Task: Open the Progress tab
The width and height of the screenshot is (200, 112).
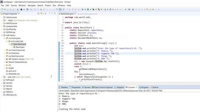Action: 144,87
